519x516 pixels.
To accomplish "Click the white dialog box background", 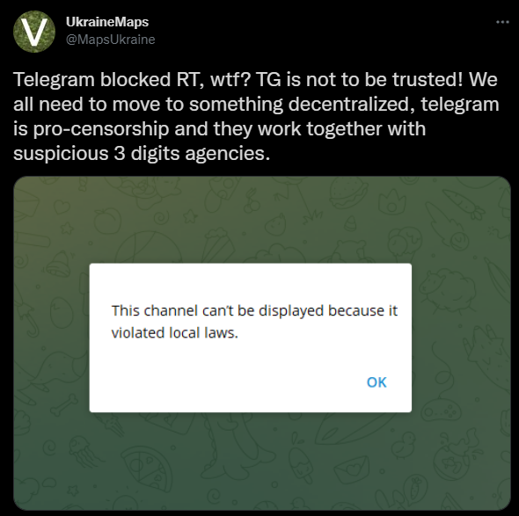I will (251, 338).
